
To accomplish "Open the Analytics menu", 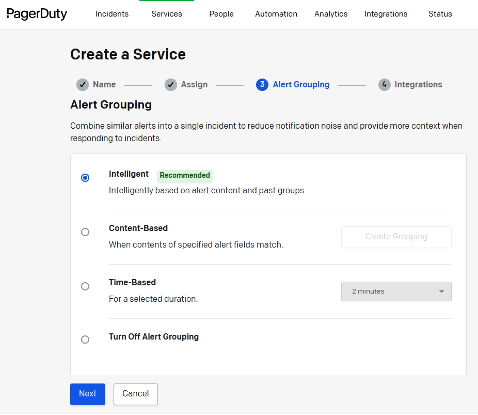I will pyautogui.click(x=331, y=14).
